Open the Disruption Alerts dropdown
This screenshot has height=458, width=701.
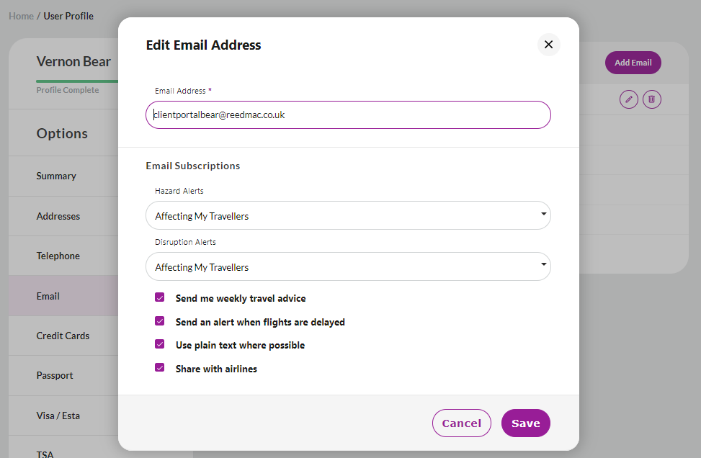(x=348, y=266)
